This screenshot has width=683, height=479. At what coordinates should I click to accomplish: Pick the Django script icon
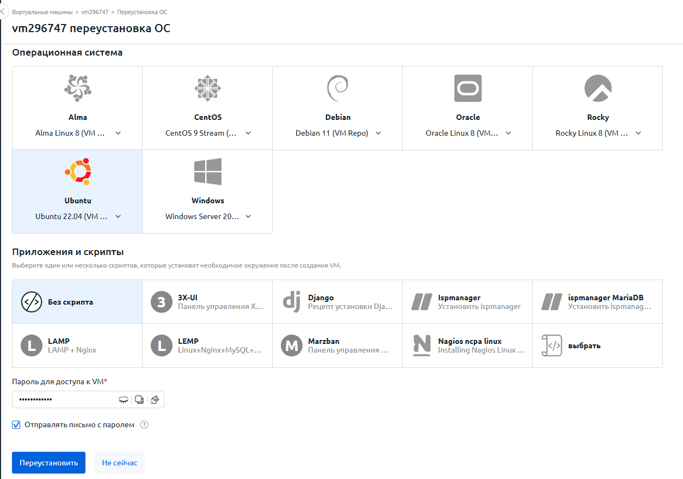(x=292, y=302)
